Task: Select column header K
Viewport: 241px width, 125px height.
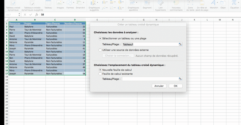Action: coord(194,20)
